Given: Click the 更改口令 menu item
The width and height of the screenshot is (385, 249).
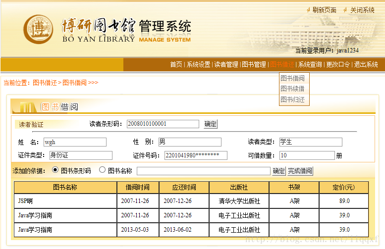Looking at the screenshot, I should 338,64.
